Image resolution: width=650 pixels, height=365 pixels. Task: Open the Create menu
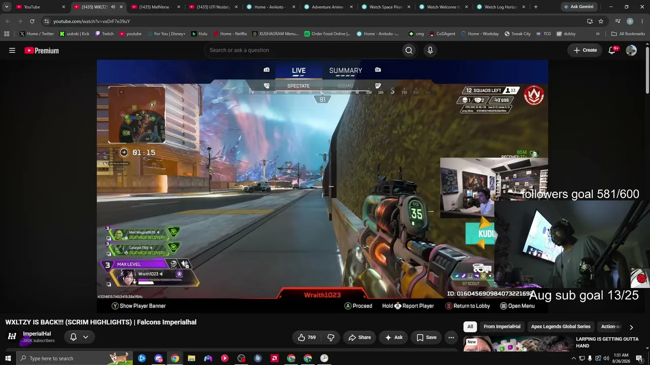(x=585, y=50)
